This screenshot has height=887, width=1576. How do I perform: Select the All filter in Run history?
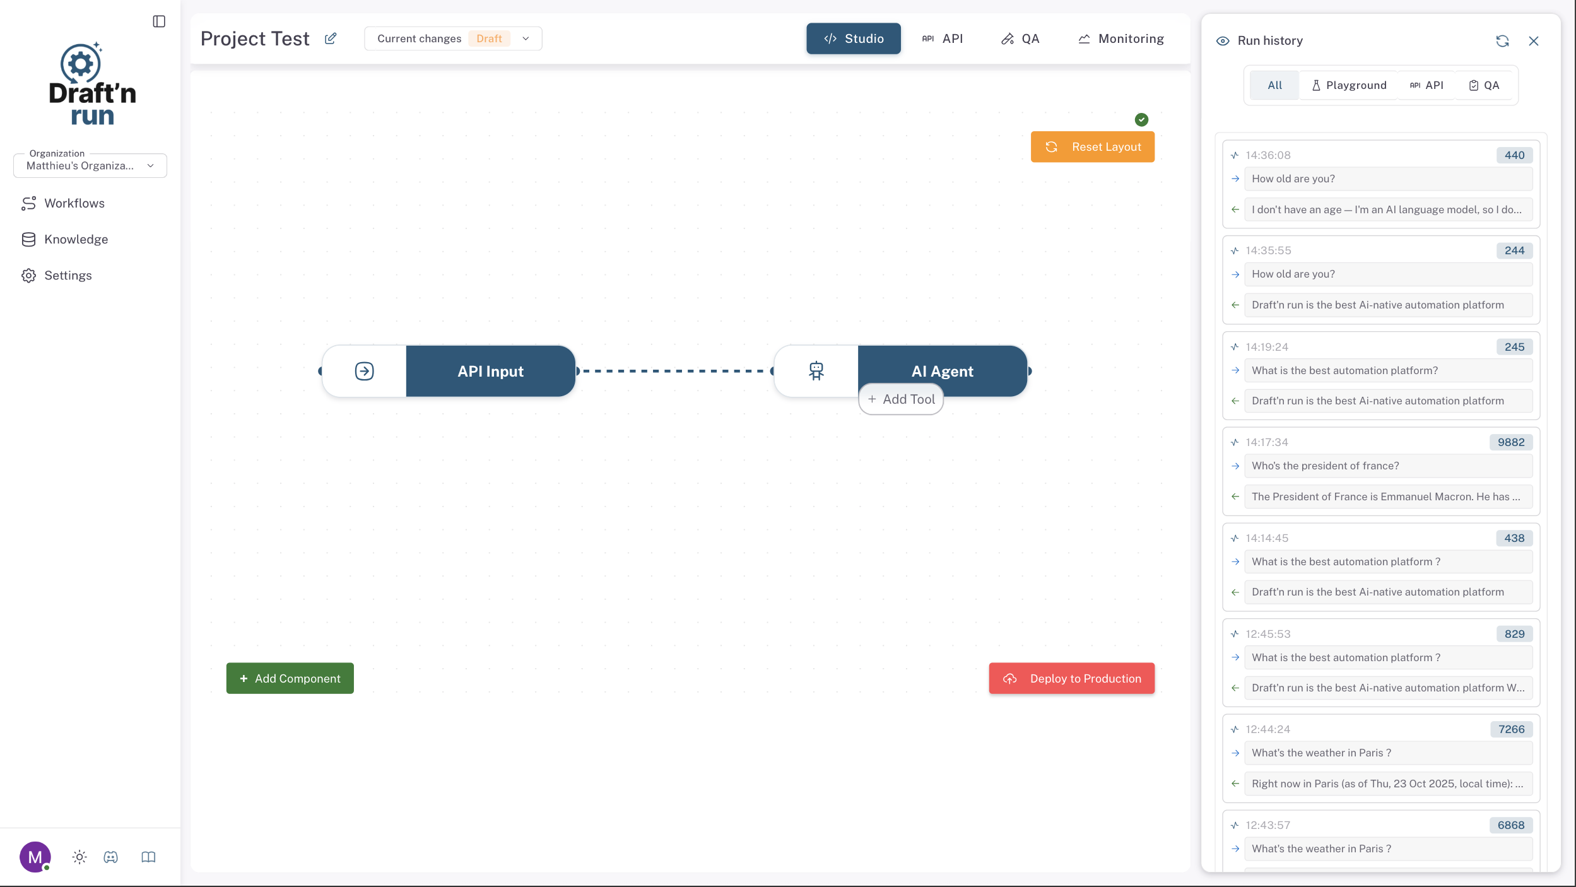[x=1274, y=85]
